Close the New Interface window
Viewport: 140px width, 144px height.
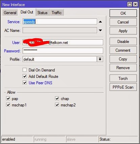pos(135,4)
